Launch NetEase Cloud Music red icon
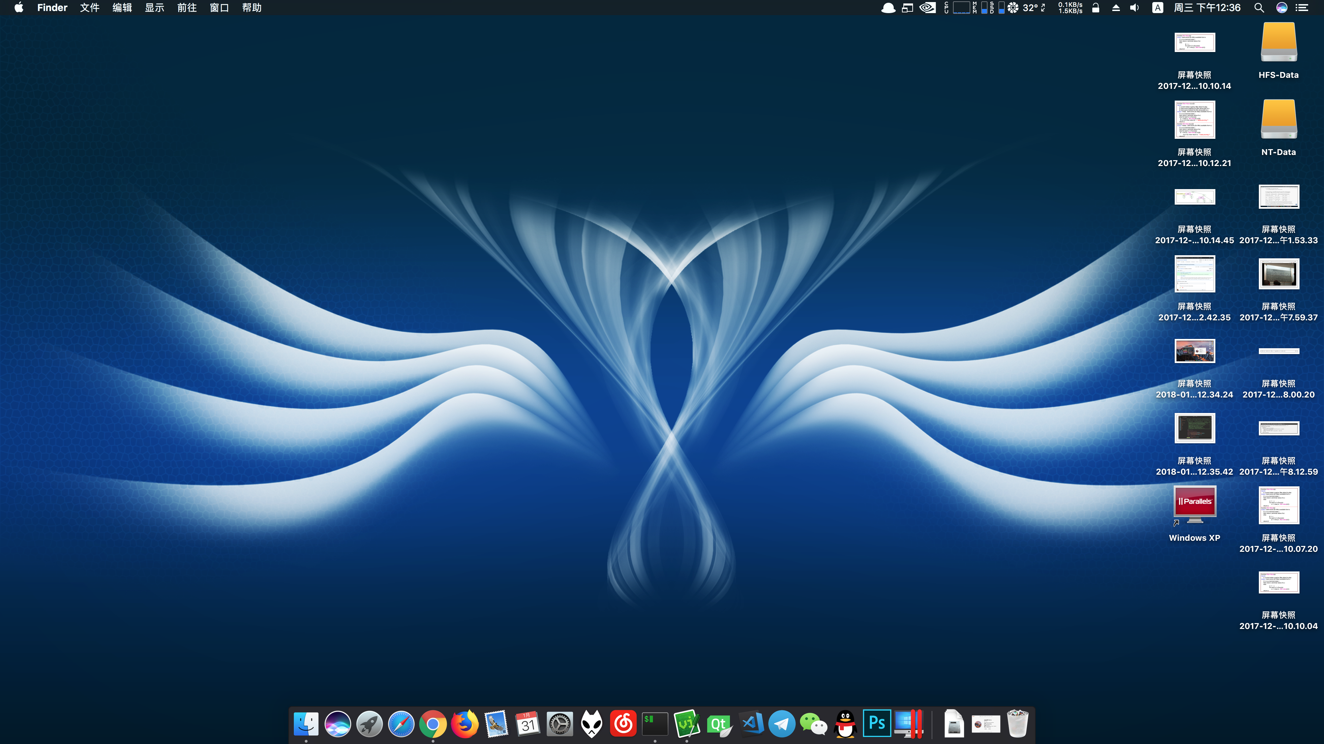Image resolution: width=1324 pixels, height=744 pixels. [x=623, y=724]
